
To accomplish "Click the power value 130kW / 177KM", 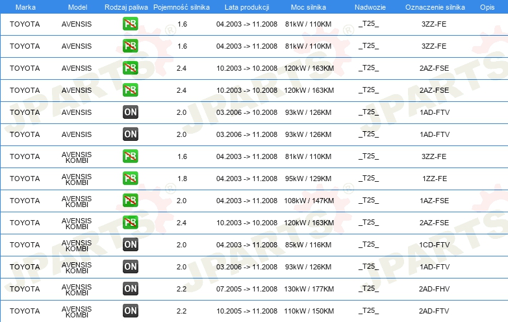I will pos(309,289).
